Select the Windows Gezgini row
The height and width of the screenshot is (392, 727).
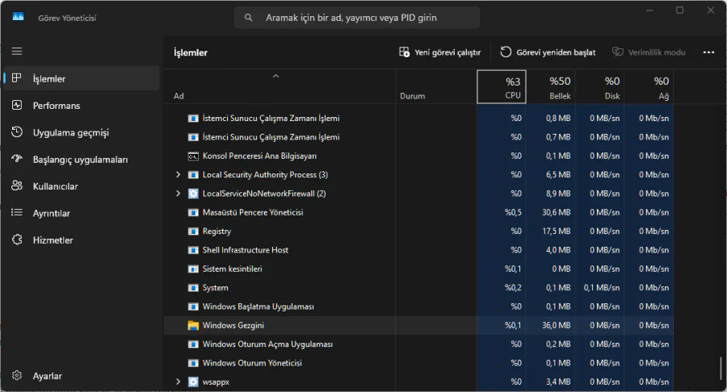click(x=418, y=325)
